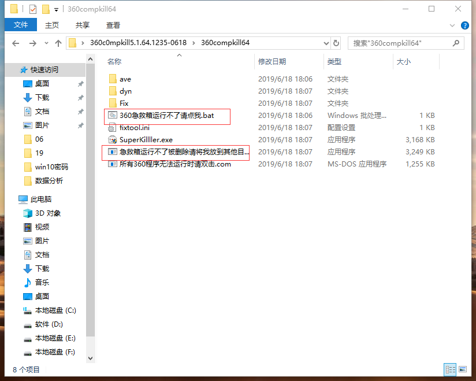Open pinned 下载 under 快速访问
The width and height of the screenshot is (476, 381).
pyautogui.click(x=42, y=98)
